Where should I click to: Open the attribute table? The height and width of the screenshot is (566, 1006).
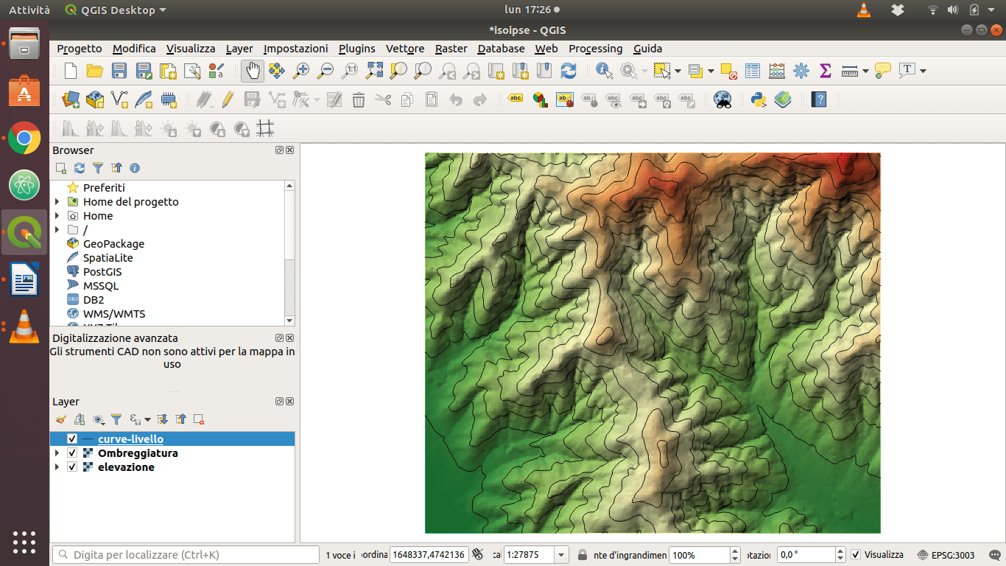(753, 71)
